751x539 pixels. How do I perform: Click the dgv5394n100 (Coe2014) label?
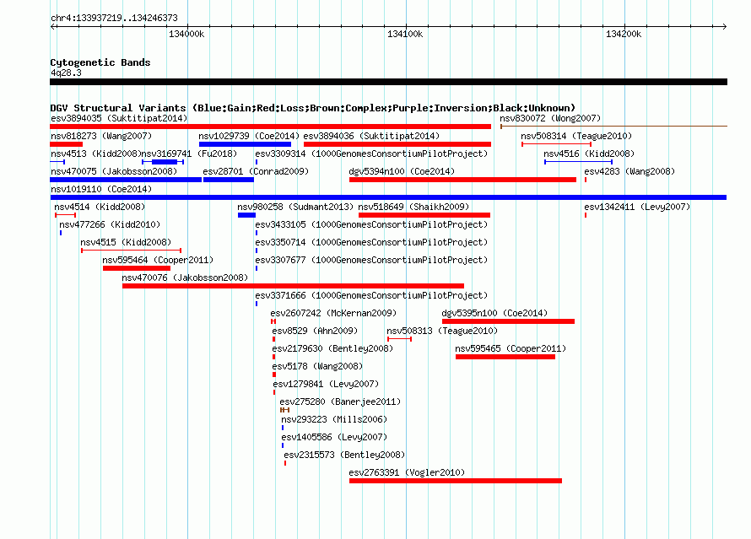[402, 171]
